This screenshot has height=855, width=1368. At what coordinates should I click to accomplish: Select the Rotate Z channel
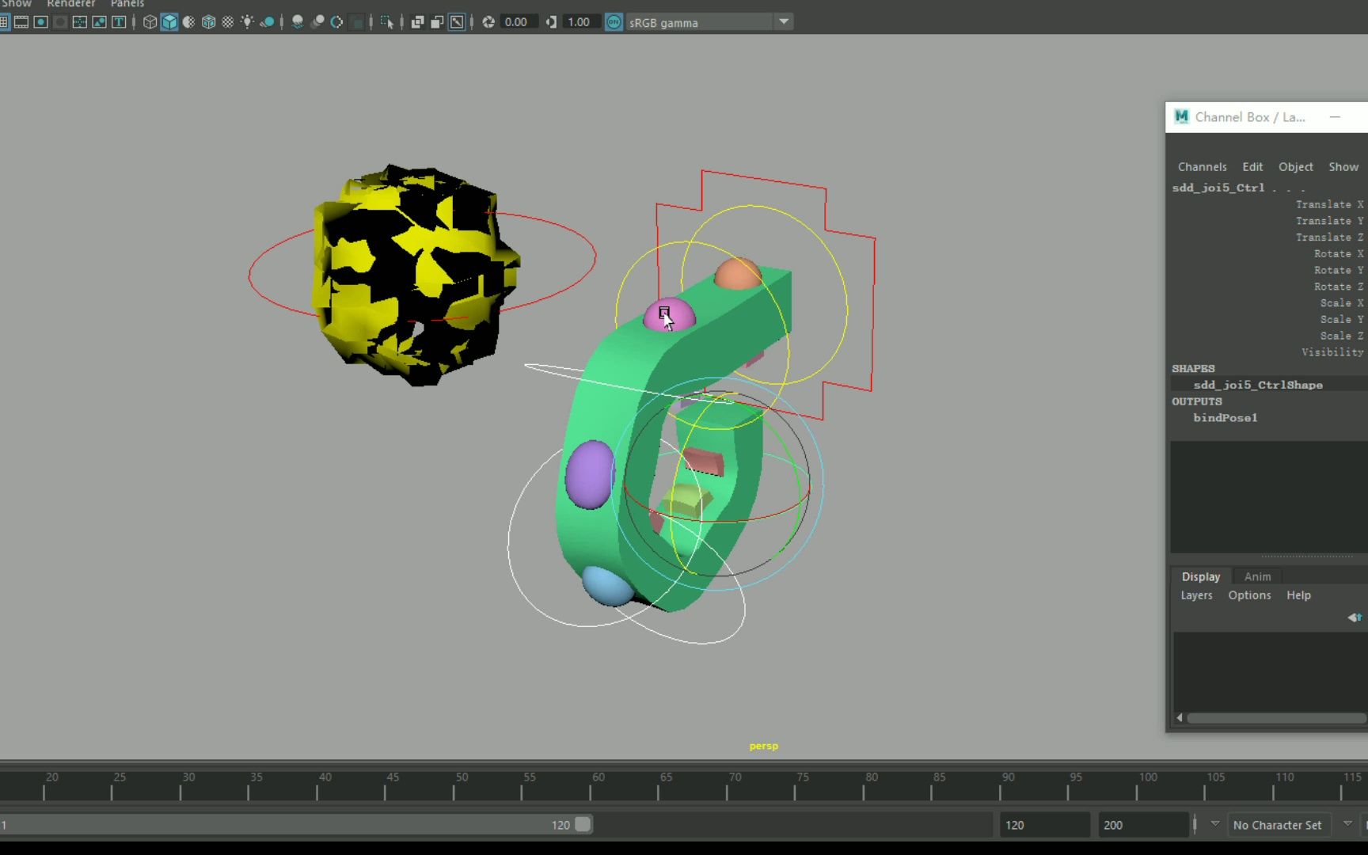pyautogui.click(x=1339, y=287)
